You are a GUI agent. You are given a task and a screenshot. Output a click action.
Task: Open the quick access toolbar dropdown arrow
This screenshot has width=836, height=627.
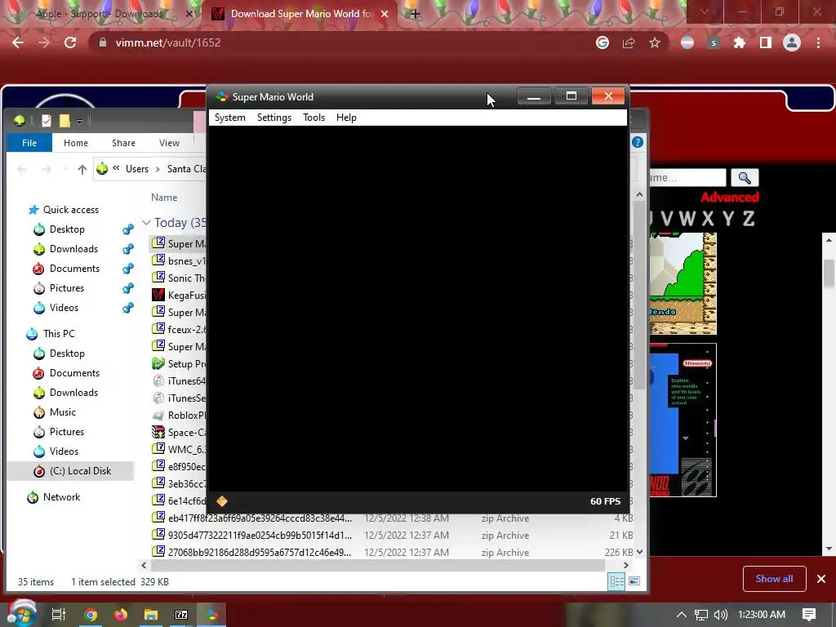79,122
